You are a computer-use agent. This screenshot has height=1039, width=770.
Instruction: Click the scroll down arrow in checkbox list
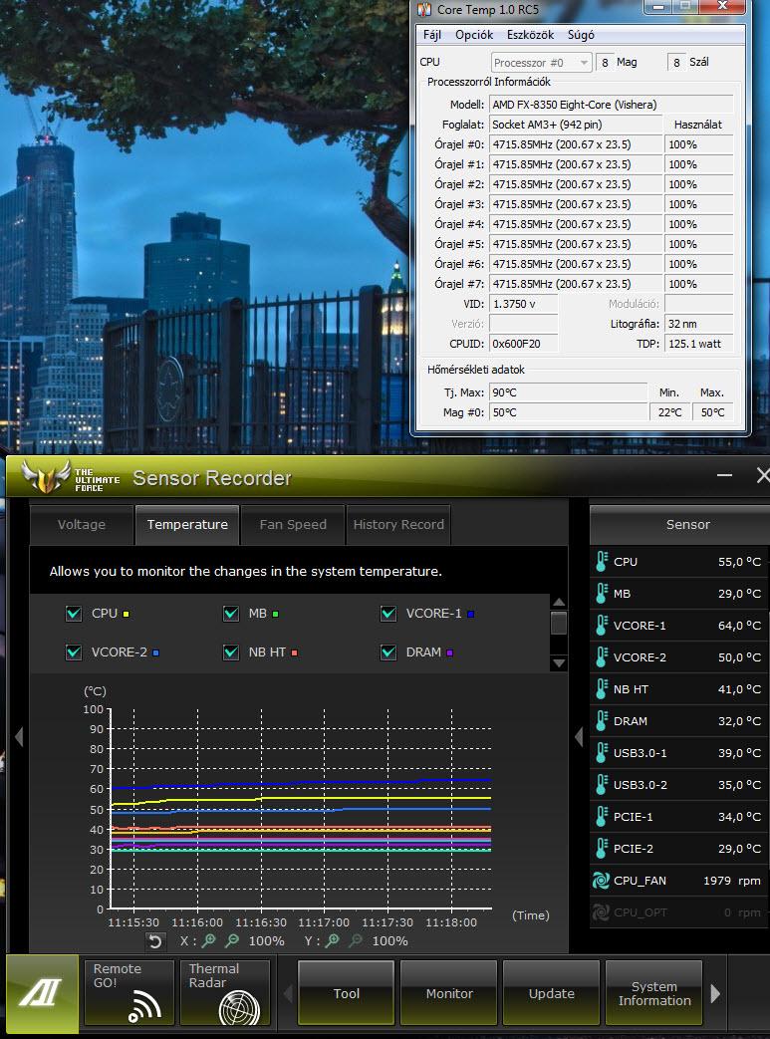pyautogui.click(x=559, y=662)
